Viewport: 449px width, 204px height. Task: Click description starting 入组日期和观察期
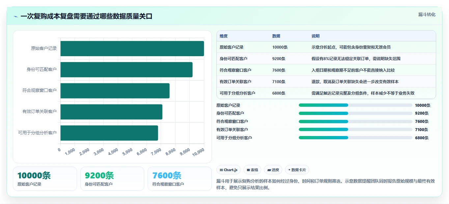coord(353,70)
